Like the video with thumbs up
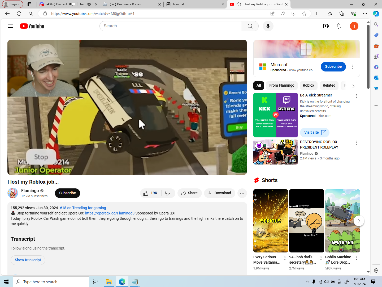This screenshot has height=287, width=382. (150, 193)
